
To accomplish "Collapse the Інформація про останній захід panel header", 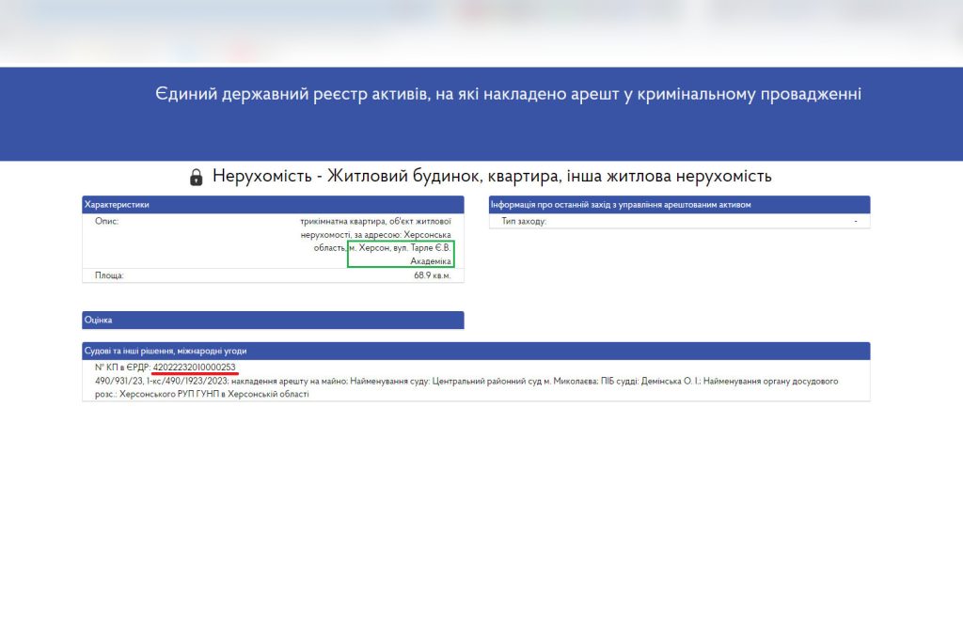I will (x=679, y=204).
